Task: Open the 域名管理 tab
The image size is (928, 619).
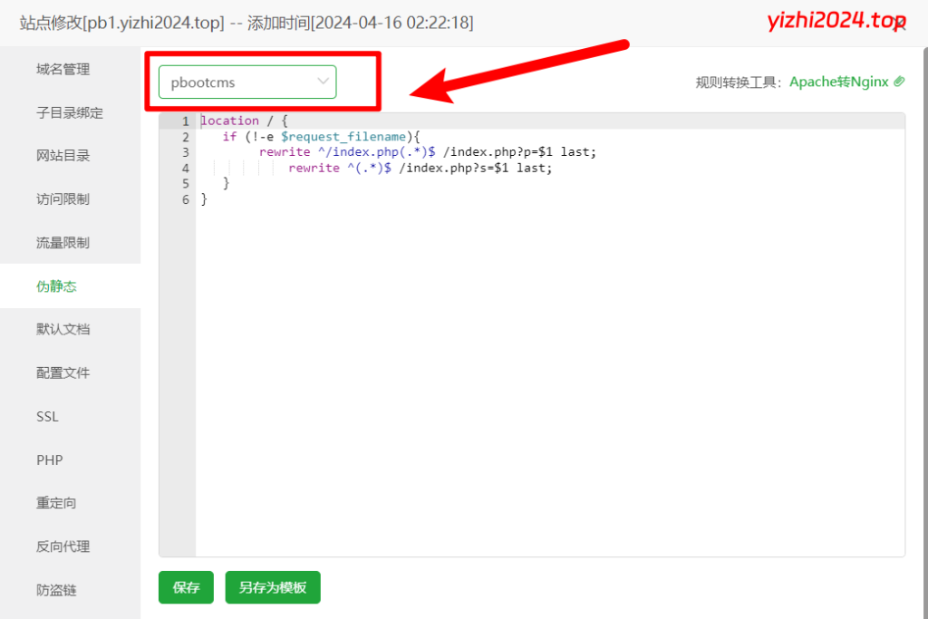Action: (63, 69)
